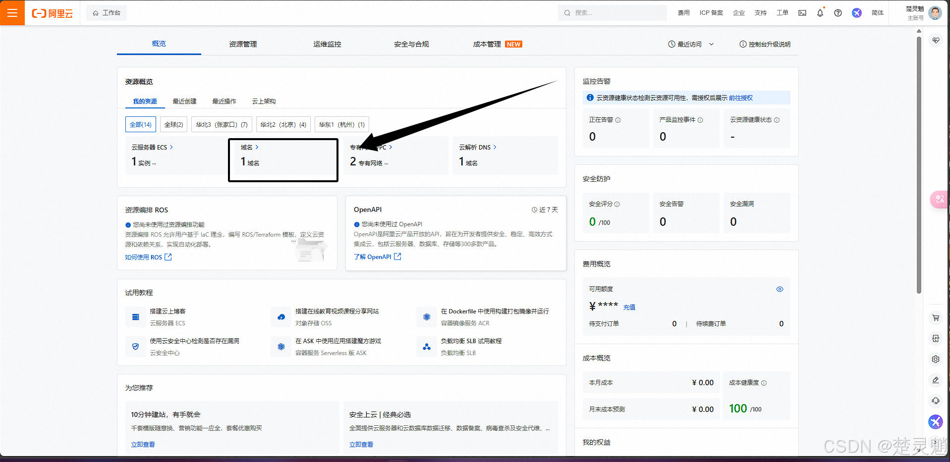
Task: Open the 企业 menu
Action: click(739, 13)
